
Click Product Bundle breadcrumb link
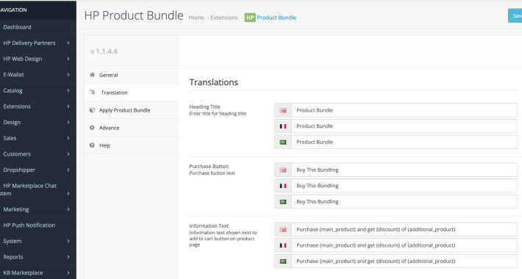point(276,18)
